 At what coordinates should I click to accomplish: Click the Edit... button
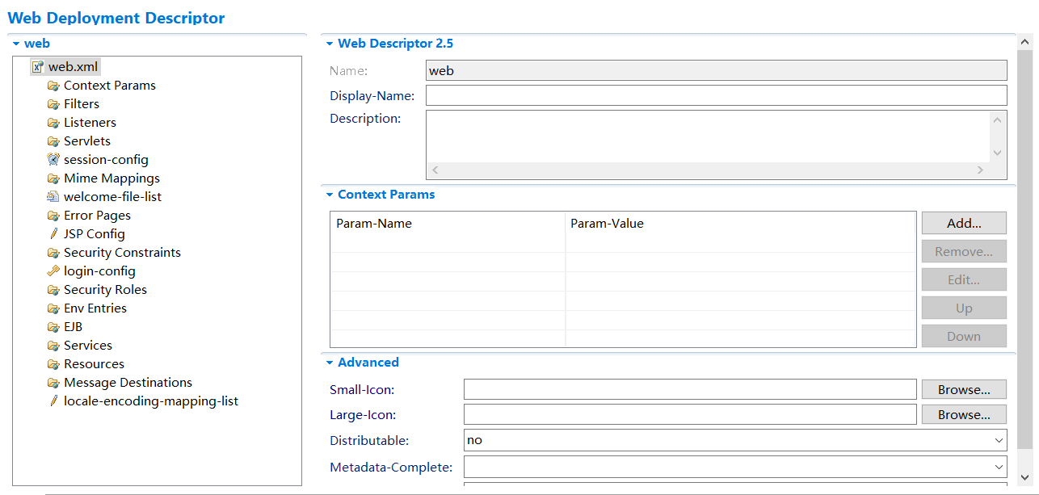tap(964, 279)
